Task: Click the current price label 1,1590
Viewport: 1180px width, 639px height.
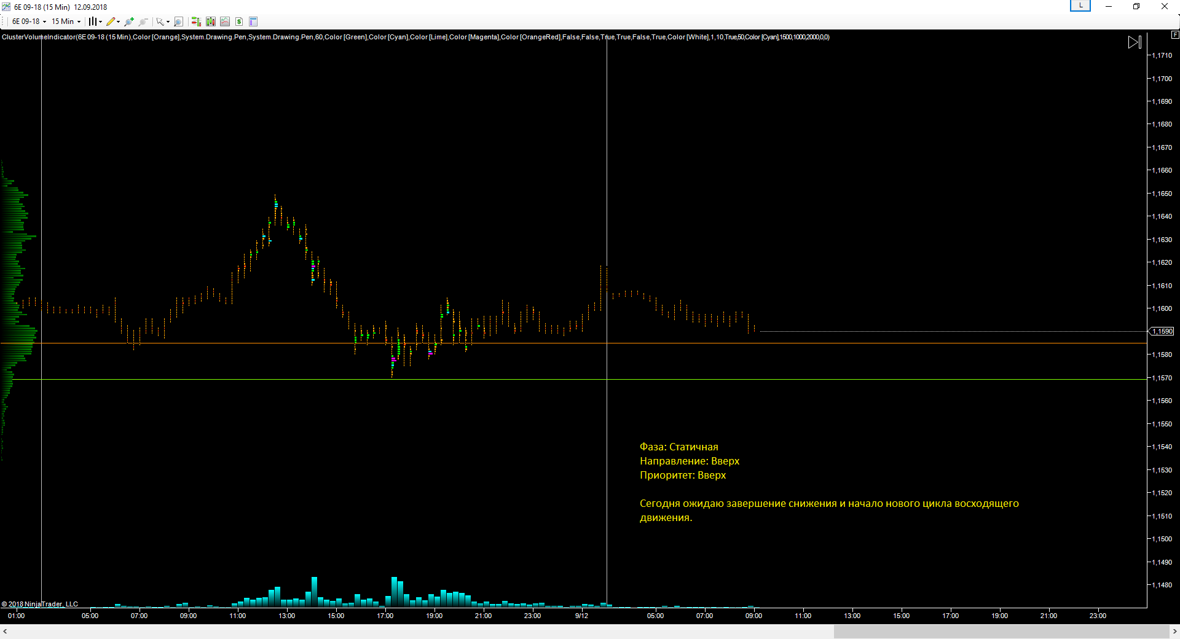Action: [x=1162, y=331]
